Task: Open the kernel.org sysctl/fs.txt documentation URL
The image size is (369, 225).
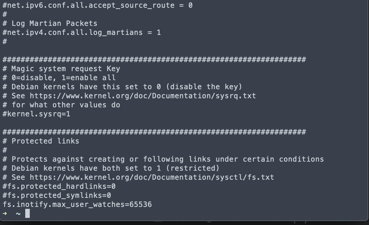Action: pos(152,177)
